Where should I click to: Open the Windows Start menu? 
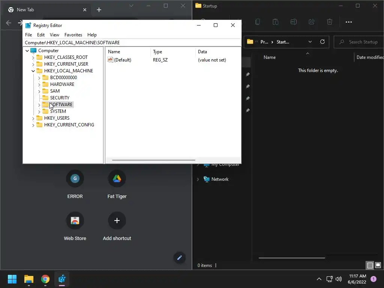[12, 279]
